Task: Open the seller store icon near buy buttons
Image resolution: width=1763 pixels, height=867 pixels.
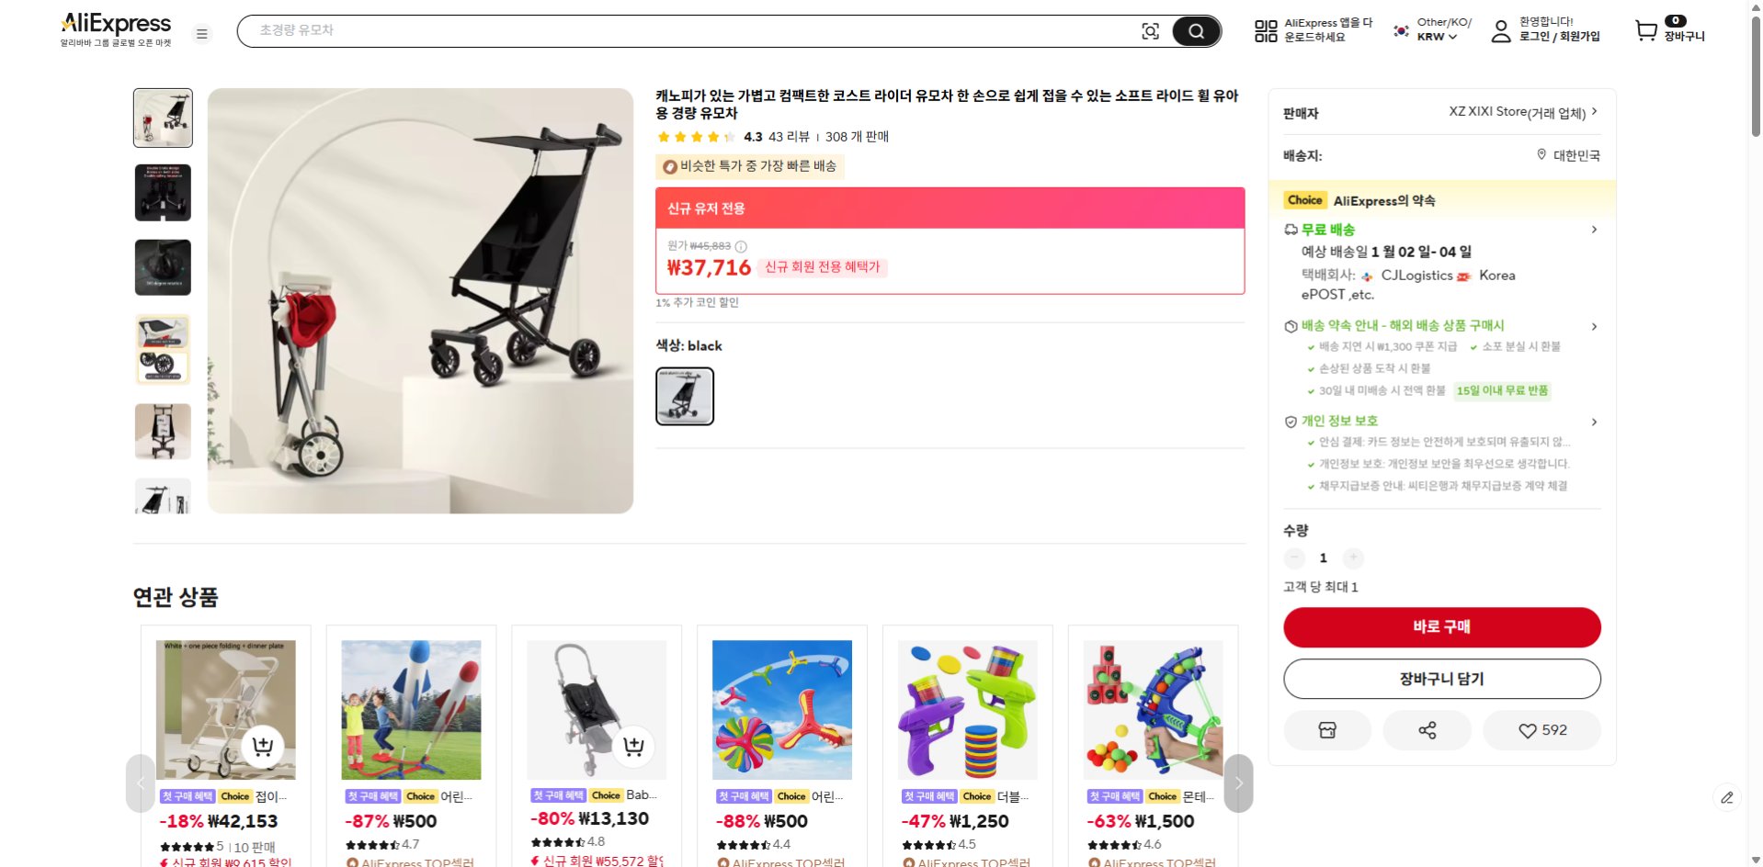Action: click(x=1327, y=730)
